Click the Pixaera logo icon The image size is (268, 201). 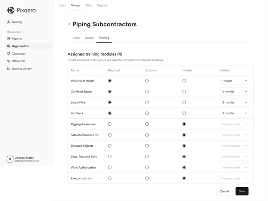pos(11,10)
